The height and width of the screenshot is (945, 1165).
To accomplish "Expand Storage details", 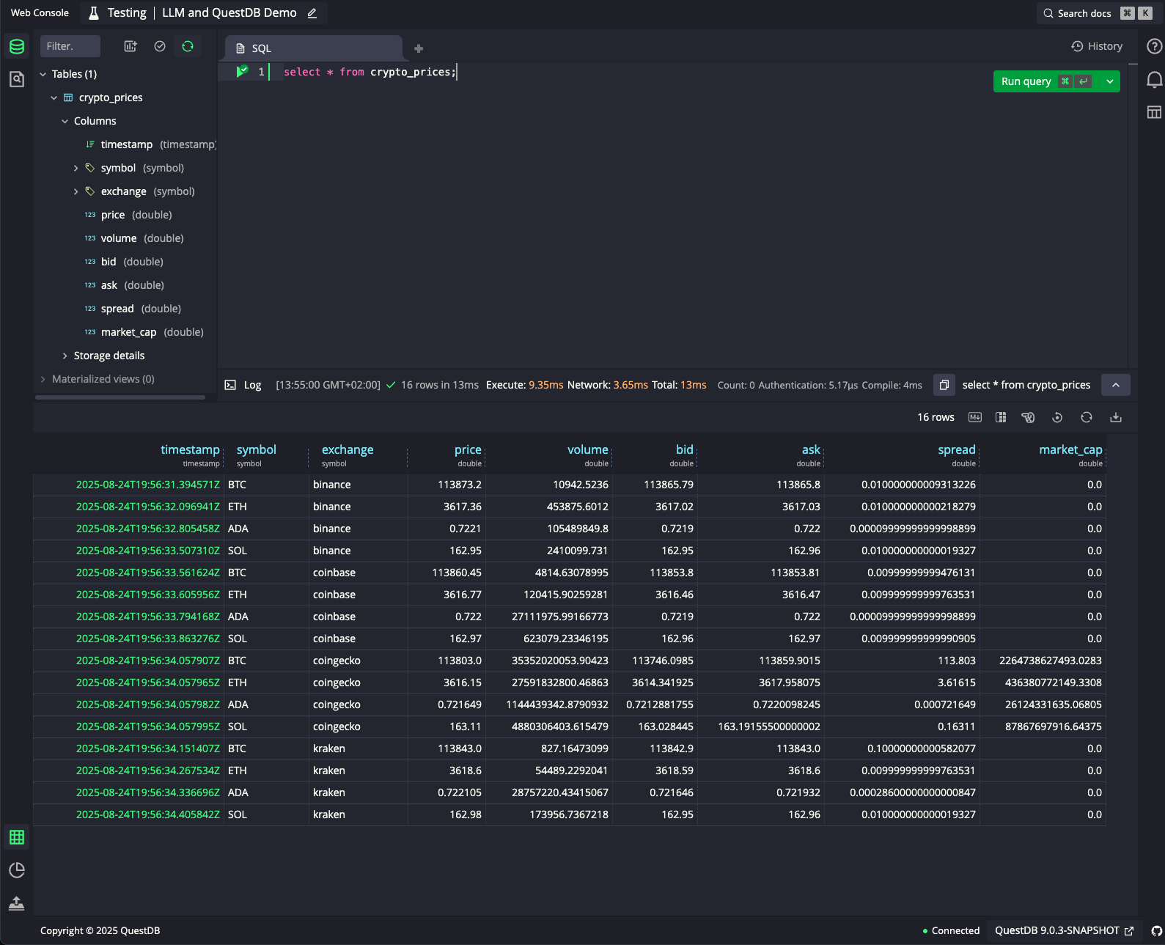I will (x=65, y=356).
